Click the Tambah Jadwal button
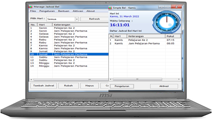The width and height of the screenshot is (212, 120). tap(43, 86)
